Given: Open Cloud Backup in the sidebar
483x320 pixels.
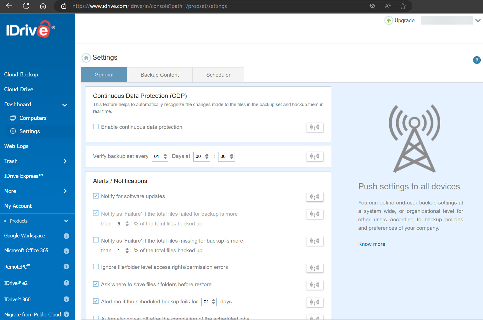Looking at the screenshot, I should [21, 74].
